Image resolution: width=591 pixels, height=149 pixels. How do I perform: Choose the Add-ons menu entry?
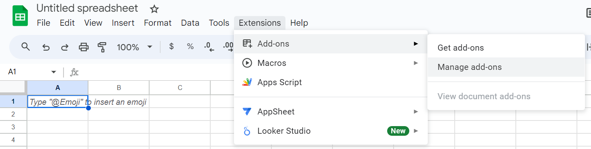[331, 44]
